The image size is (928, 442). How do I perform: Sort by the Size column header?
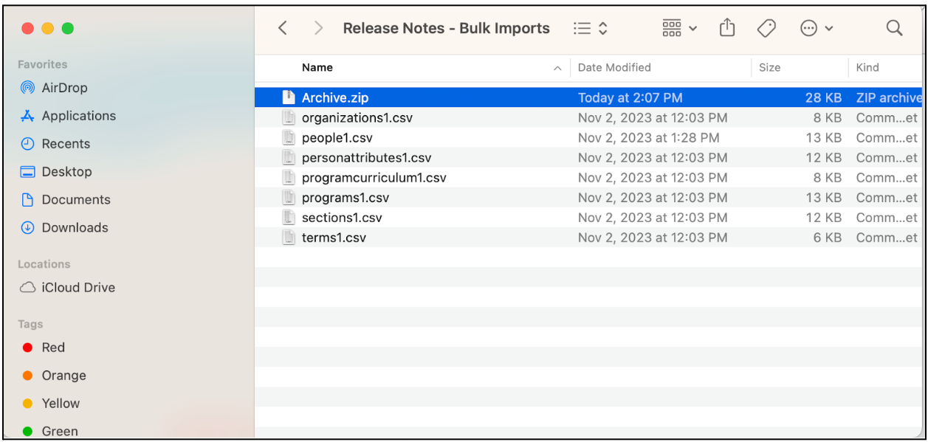769,67
